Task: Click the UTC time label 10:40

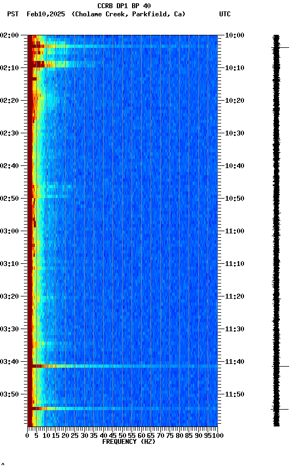Action: click(x=234, y=166)
